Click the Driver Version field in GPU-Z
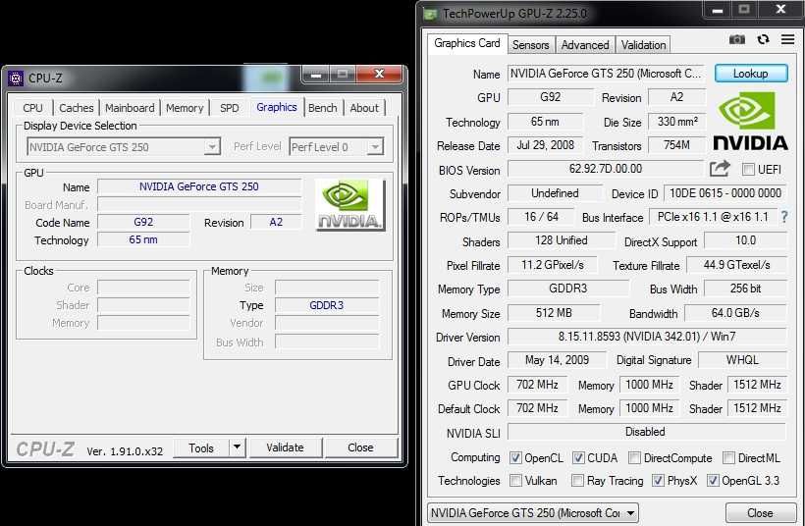The height and width of the screenshot is (526, 805). [x=647, y=337]
